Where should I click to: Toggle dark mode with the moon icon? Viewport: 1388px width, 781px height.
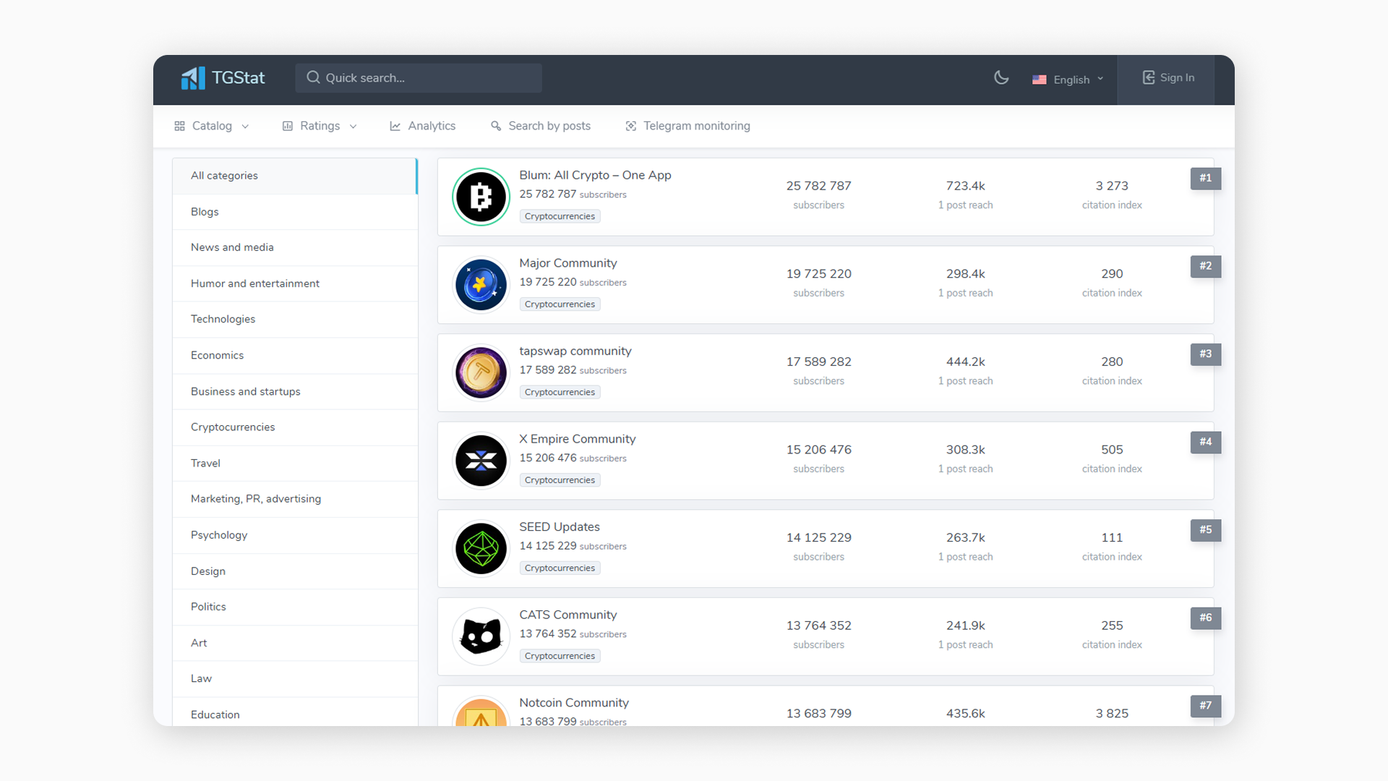(x=1001, y=77)
